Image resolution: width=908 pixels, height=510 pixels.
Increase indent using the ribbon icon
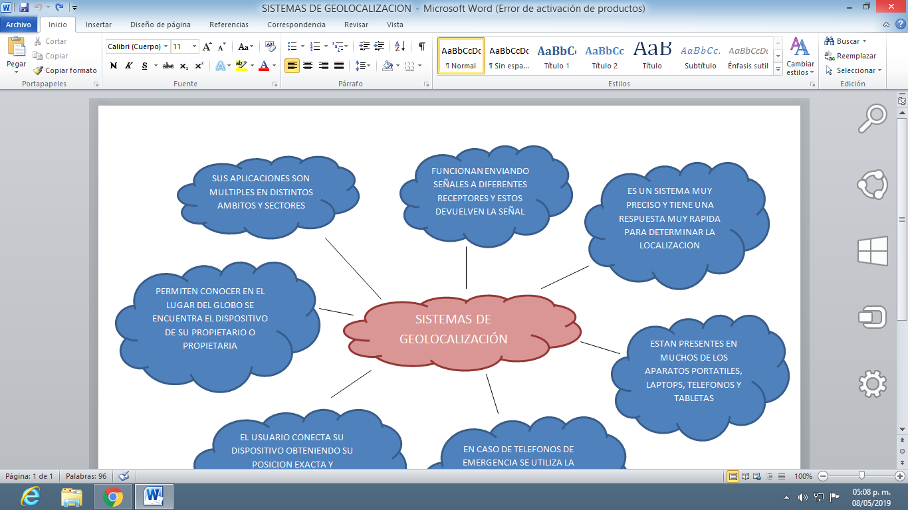[x=380, y=46]
